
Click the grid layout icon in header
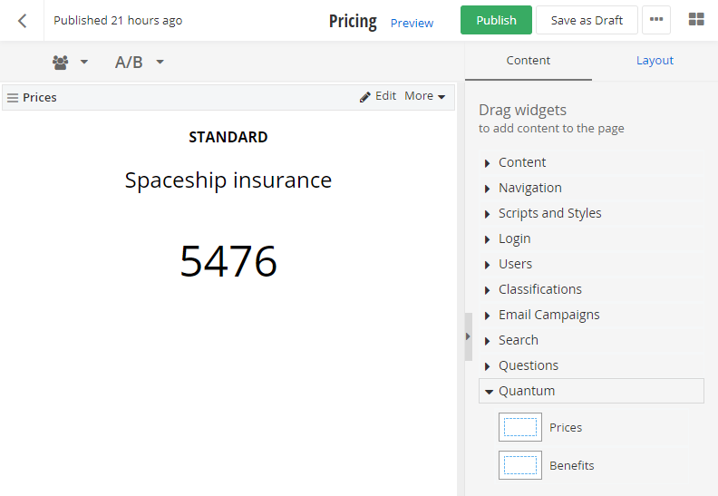click(696, 20)
